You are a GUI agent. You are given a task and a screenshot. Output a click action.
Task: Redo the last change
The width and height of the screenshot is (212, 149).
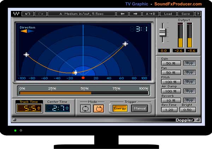click(x=41, y=14)
